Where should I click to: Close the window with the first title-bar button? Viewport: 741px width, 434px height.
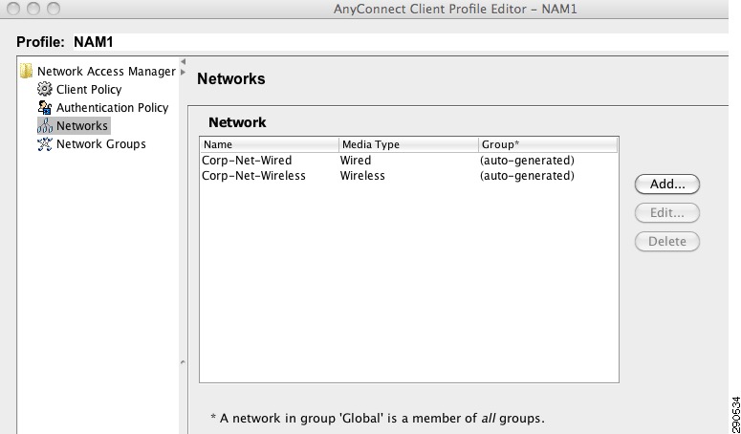point(13,9)
